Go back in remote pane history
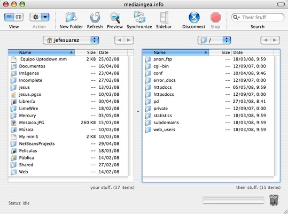 point(266,40)
